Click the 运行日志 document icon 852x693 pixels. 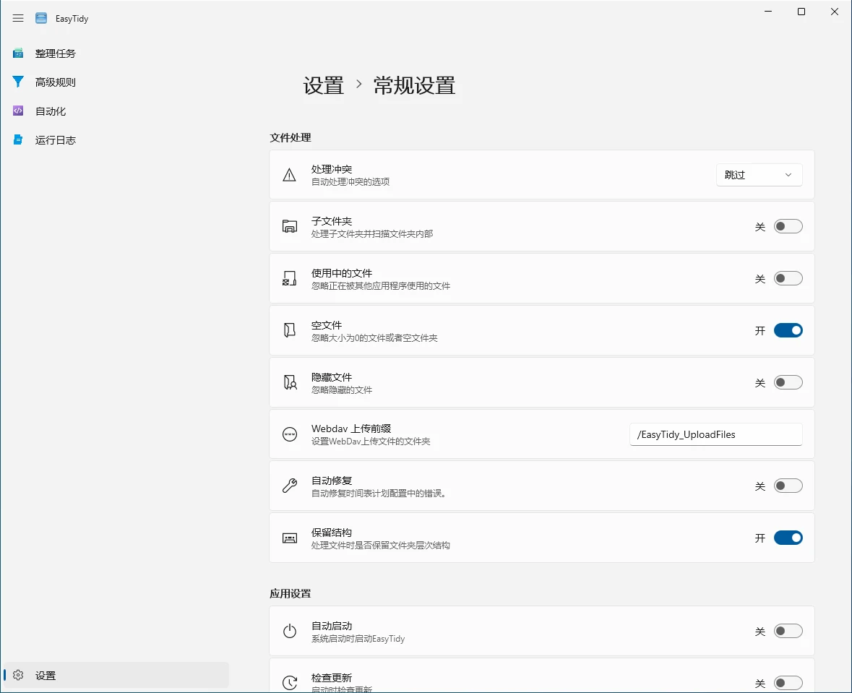[x=18, y=140]
